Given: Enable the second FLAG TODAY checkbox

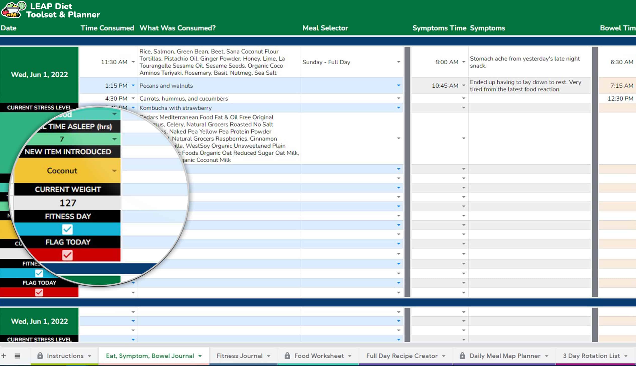Looking at the screenshot, I should click(39, 292).
